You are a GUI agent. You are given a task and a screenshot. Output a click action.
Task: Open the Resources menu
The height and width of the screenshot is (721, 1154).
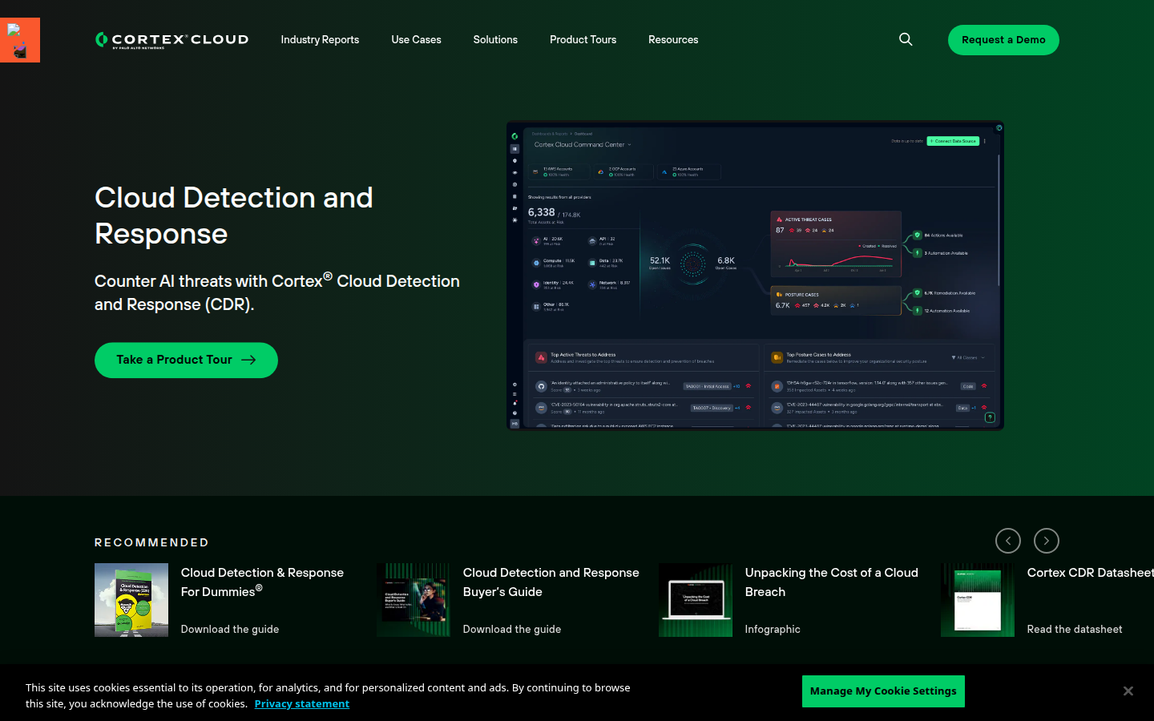[673, 39]
